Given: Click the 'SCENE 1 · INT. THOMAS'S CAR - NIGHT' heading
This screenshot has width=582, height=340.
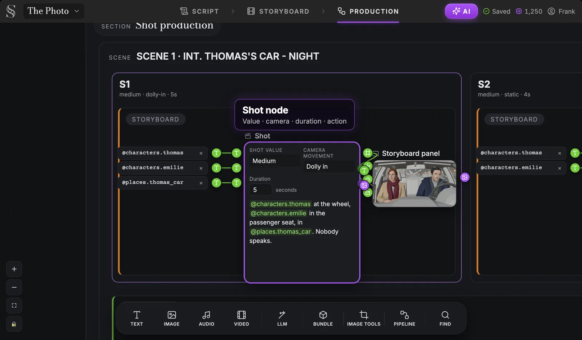Looking at the screenshot, I should tap(228, 56).
